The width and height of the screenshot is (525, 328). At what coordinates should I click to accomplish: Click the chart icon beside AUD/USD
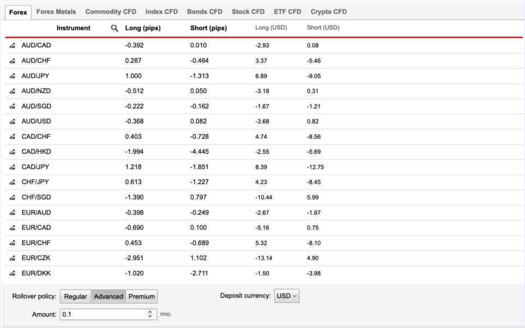tap(12, 122)
